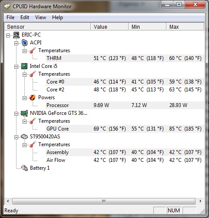Screen dimensions: 209x218
Task: Collapse the ERIC-PC root node
Action: 8,35
